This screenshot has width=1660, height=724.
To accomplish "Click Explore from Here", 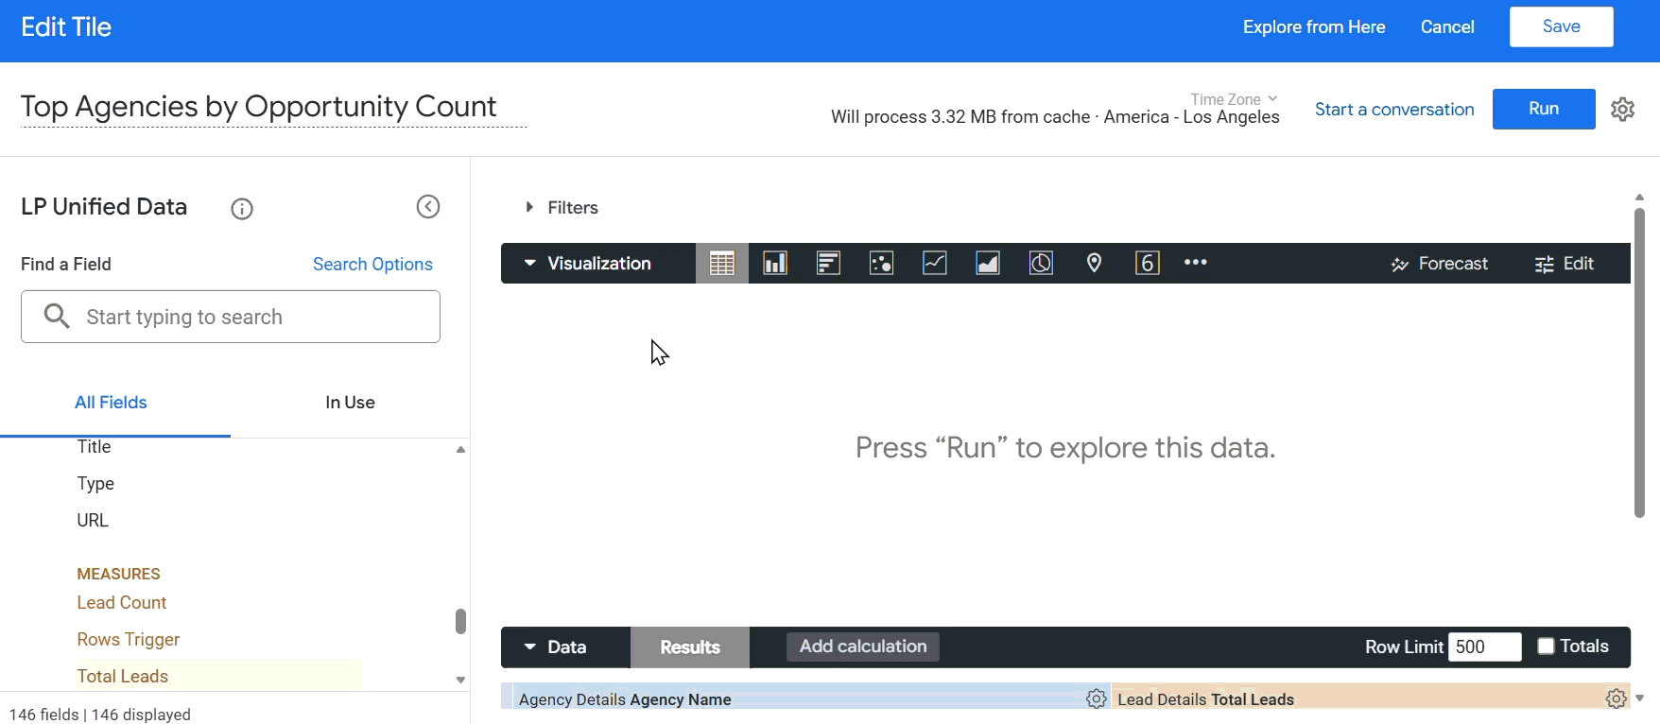I will coord(1314,27).
